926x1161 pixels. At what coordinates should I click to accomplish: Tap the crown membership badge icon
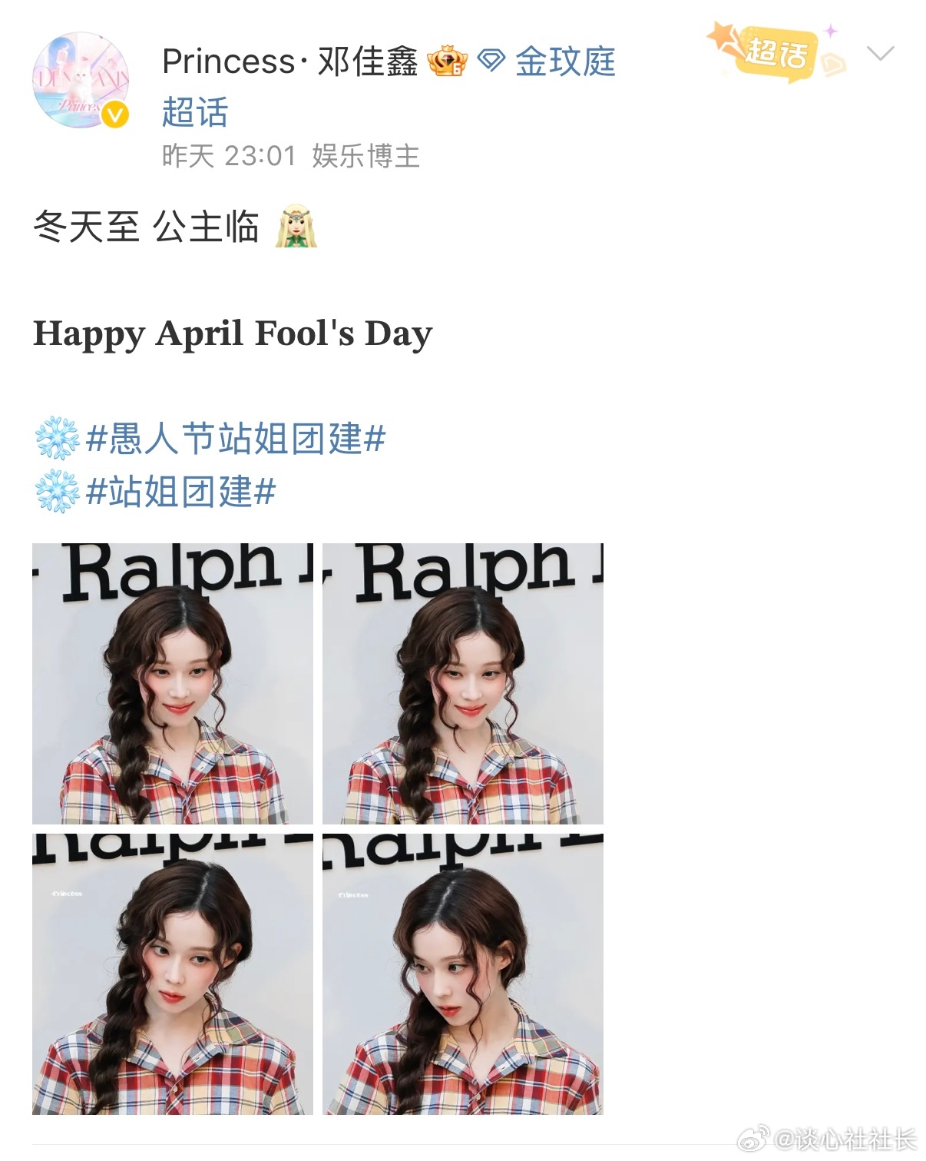click(x=448, y=61)
